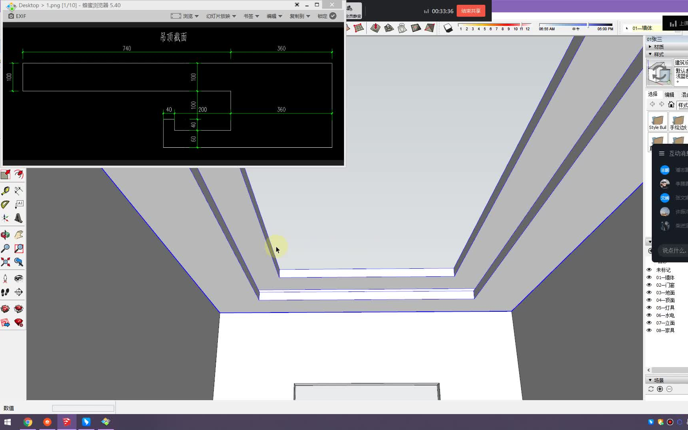Select the sandbox Flip Edge tool
688x430 pixels.
click(x=430, y=28)
